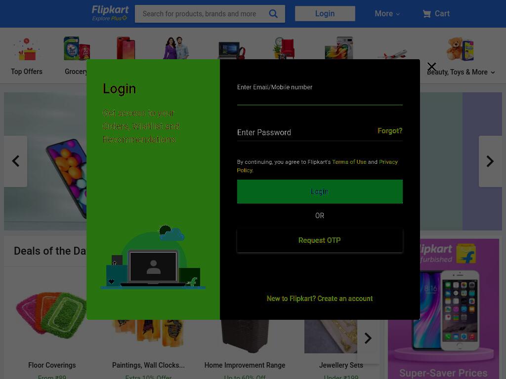Viewport: 506px width, 379px height.
Task: Click the Forgot? password link
Action: [x=390, y=131]
